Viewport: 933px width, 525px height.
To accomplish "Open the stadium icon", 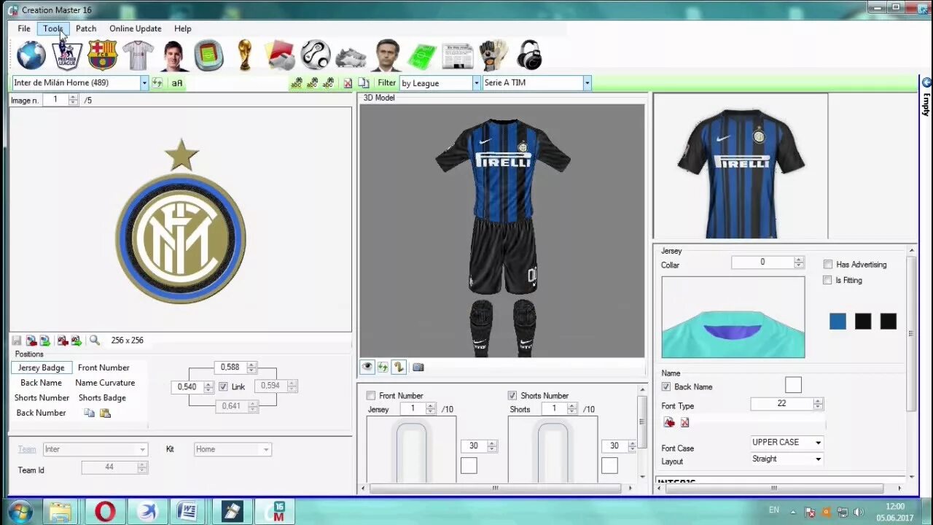I will tap(208, 55).
